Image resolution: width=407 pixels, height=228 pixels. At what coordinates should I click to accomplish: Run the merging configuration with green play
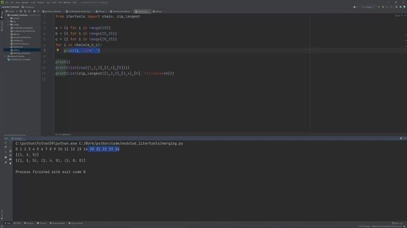(379, 7)
